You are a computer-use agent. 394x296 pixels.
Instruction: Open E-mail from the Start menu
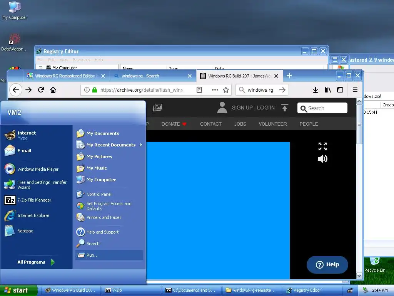coord(37,151)
